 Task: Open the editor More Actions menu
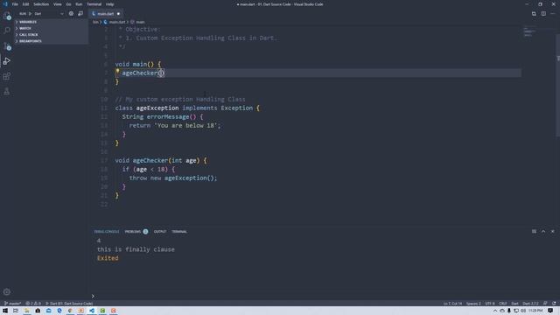[552, 14]
